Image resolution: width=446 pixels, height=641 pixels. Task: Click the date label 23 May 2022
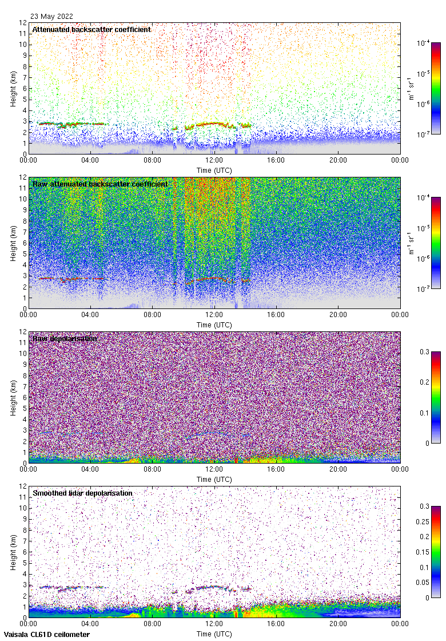(52, 17)
